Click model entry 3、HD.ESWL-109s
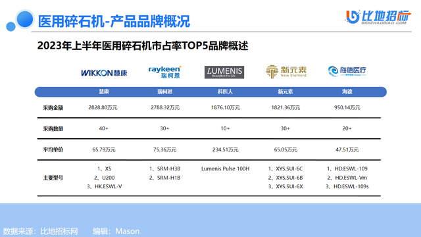 click(347, 186)
